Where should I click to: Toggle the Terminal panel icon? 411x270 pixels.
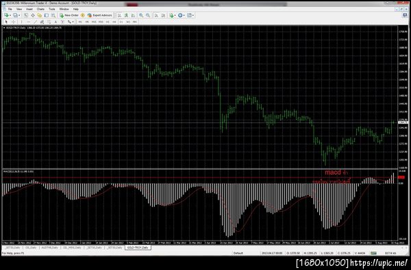pos(47,16)
